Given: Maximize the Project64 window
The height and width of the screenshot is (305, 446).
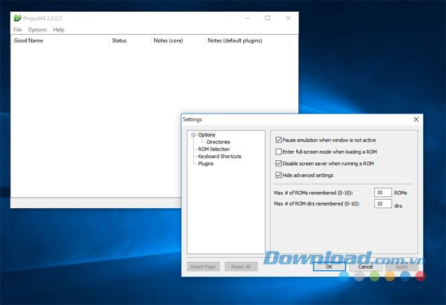Looking at the screenshot, I should pos(268,18).
